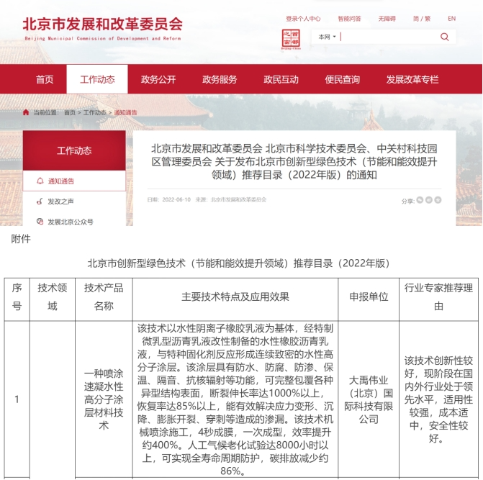The height and width of the screenshot is (480, 483).
Task: Open 发展改革专栏 navigation menu
Action: click(412, 79)
